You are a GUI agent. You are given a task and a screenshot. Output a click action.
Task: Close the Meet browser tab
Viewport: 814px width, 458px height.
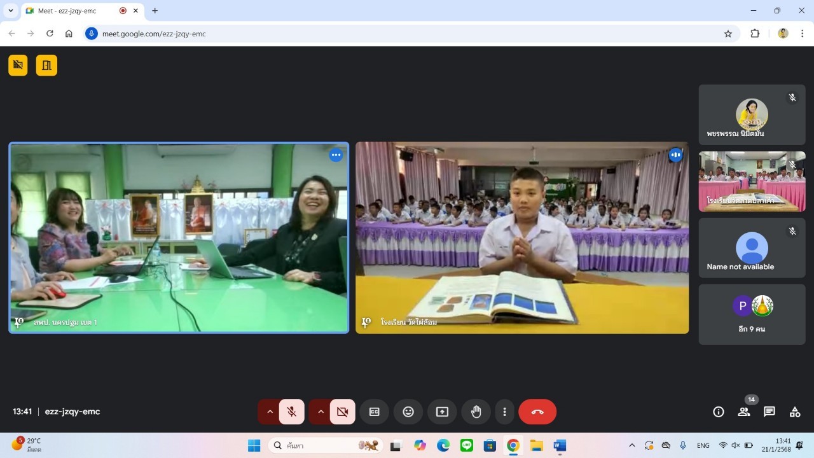pyautogui.click(x=135, y=11)
